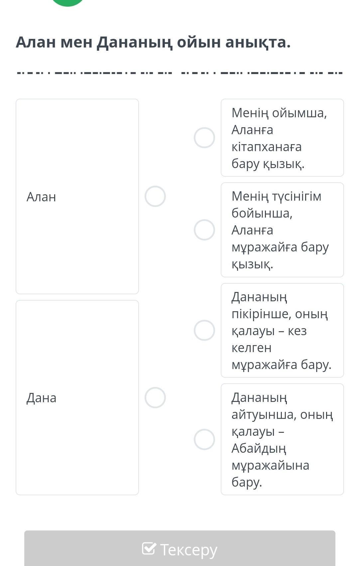
Task: Click the 'Менің түсінігім бойынша' answer card
Action: pos(282,230)
